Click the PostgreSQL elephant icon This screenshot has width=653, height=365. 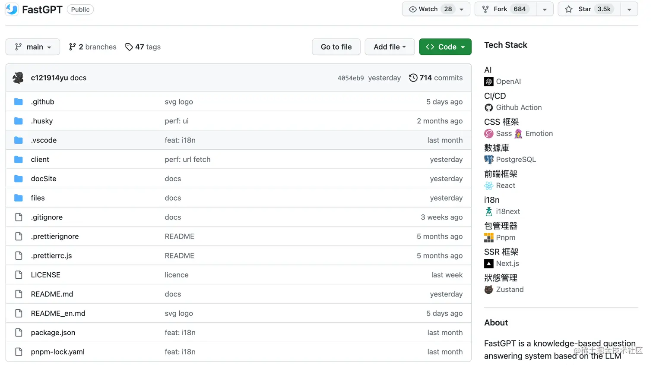pyautogui.click(x=489, y=160)
